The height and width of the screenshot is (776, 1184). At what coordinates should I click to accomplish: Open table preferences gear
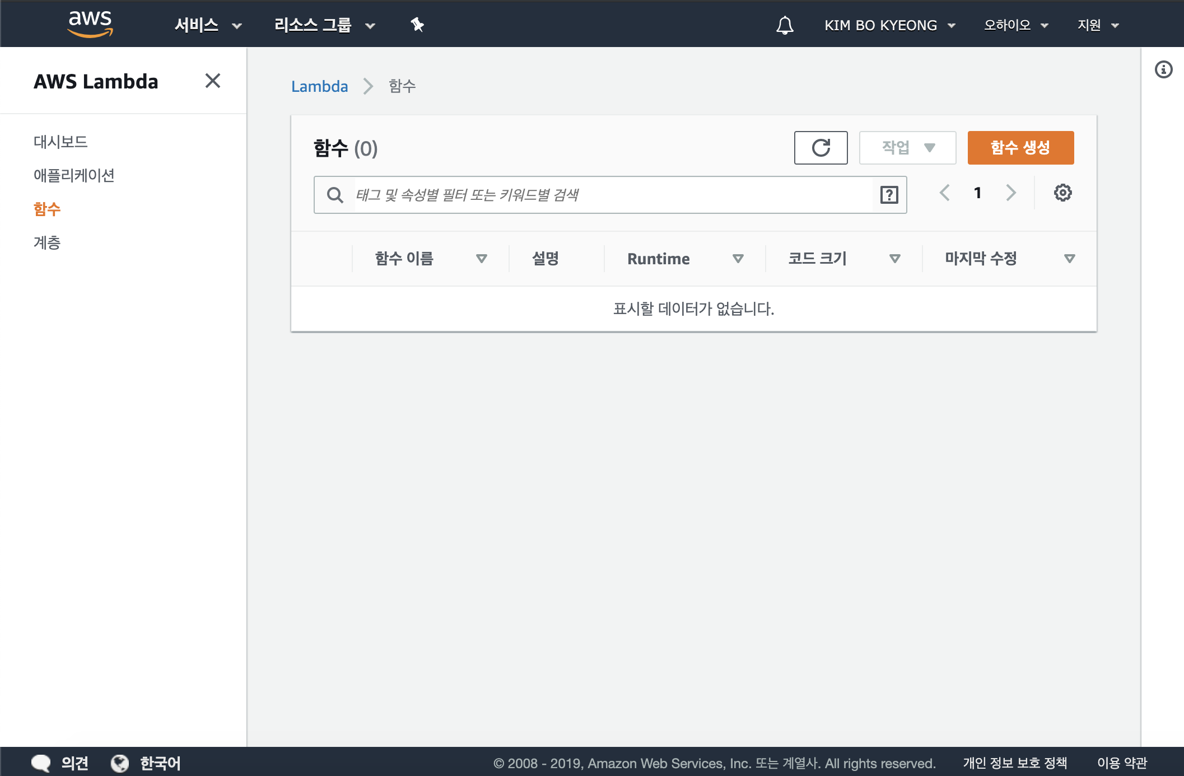pyautogui.click(x=1062, y=193)
